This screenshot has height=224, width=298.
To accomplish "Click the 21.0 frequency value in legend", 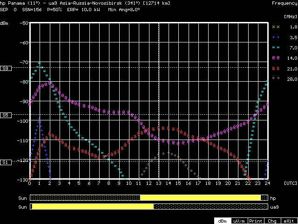I will tap(292, 69).
